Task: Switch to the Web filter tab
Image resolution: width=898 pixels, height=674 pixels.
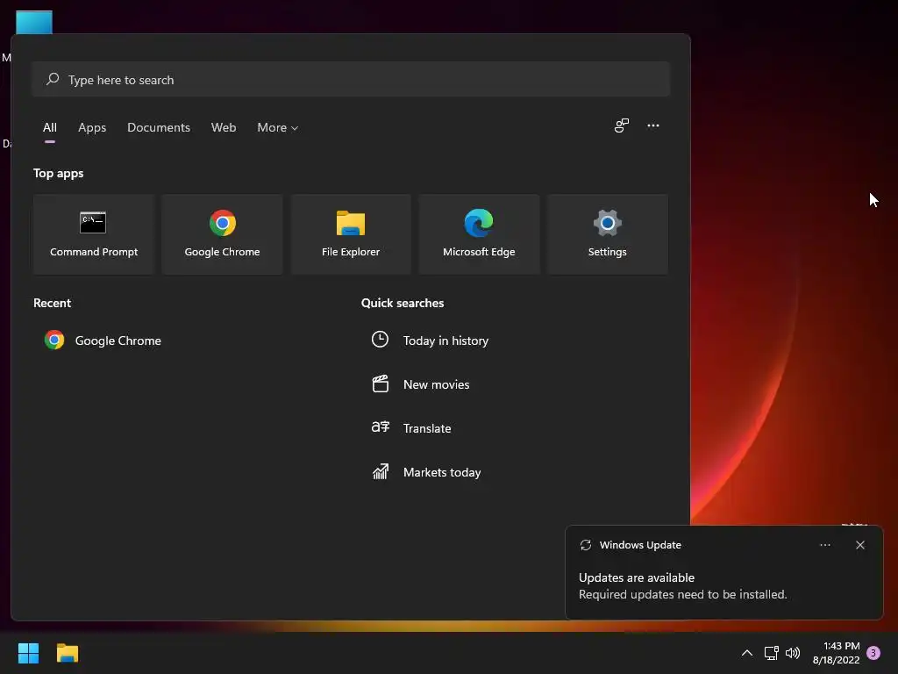Action: pos(224,128)
